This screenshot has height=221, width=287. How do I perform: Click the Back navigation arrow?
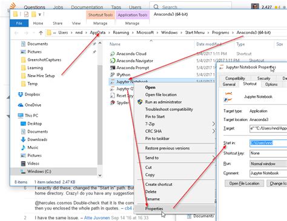pos(16,33)
